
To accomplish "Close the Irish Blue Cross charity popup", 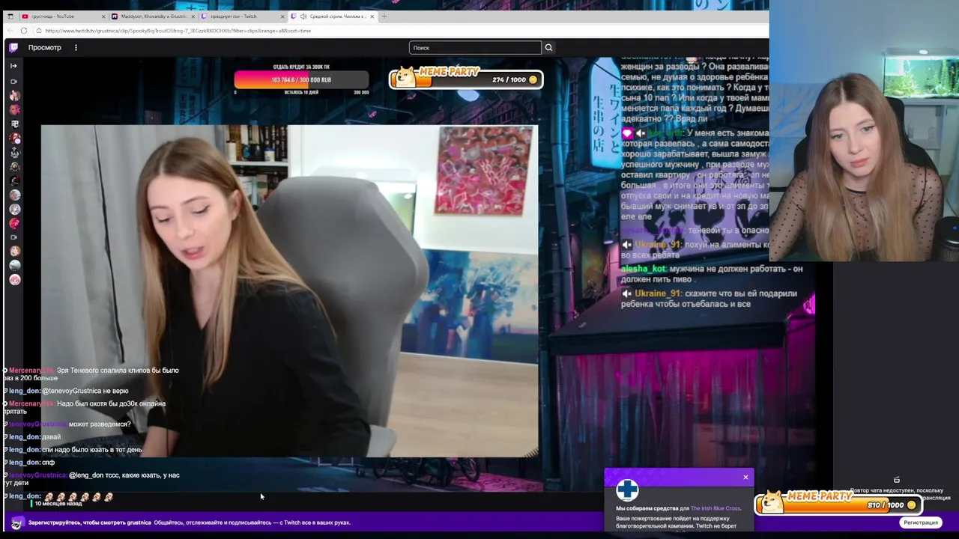I will tap(745, 477).
